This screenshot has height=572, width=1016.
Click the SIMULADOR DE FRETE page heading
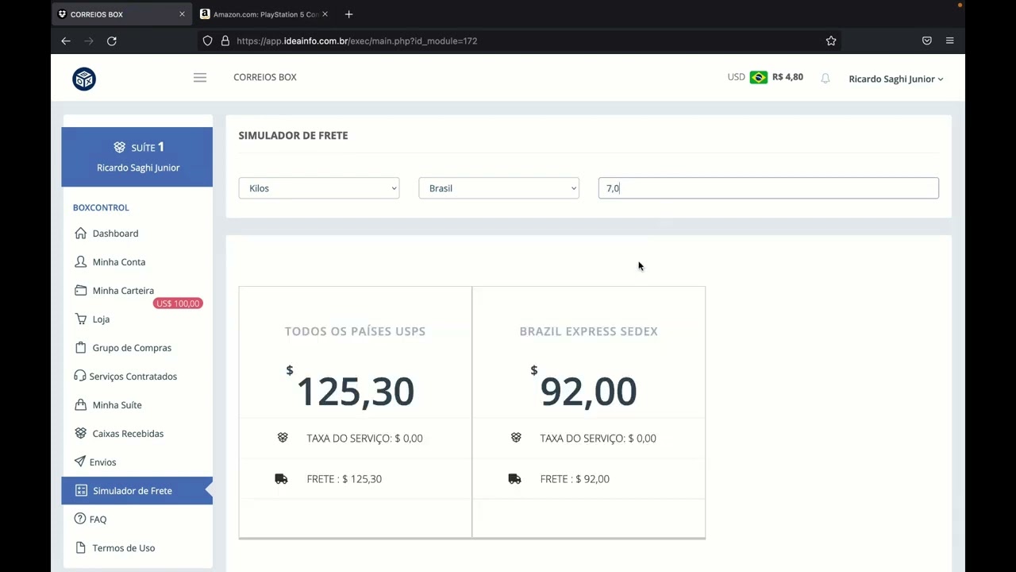tap(293, 135)
